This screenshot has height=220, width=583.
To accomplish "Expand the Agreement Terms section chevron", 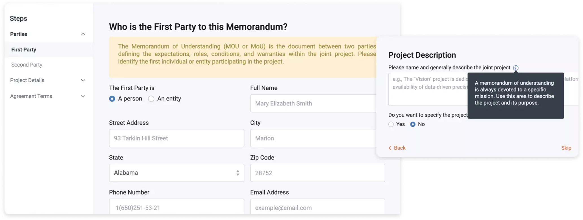I will 83,96.
